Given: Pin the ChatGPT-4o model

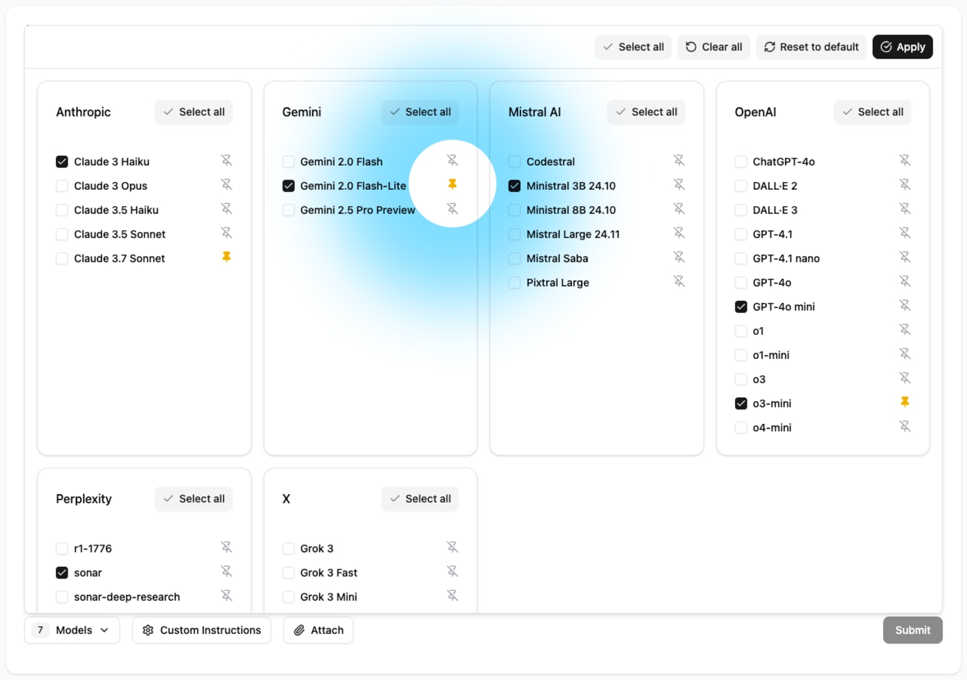Looking at the screenshot, I should pos(905,160).
